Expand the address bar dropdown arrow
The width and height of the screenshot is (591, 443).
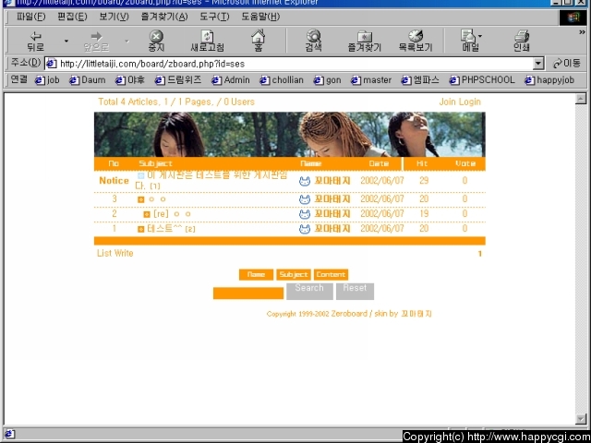click(x=539, y=64)
